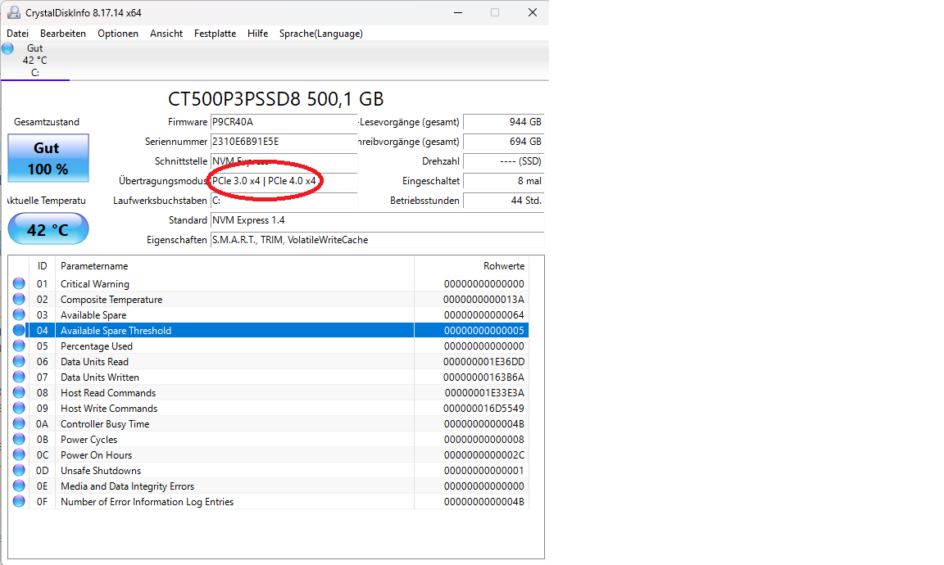Click the Betriebsstunden value 44 Std.
Image resolution: width=944 pixels, height=565 pixels.
point(503,201)
